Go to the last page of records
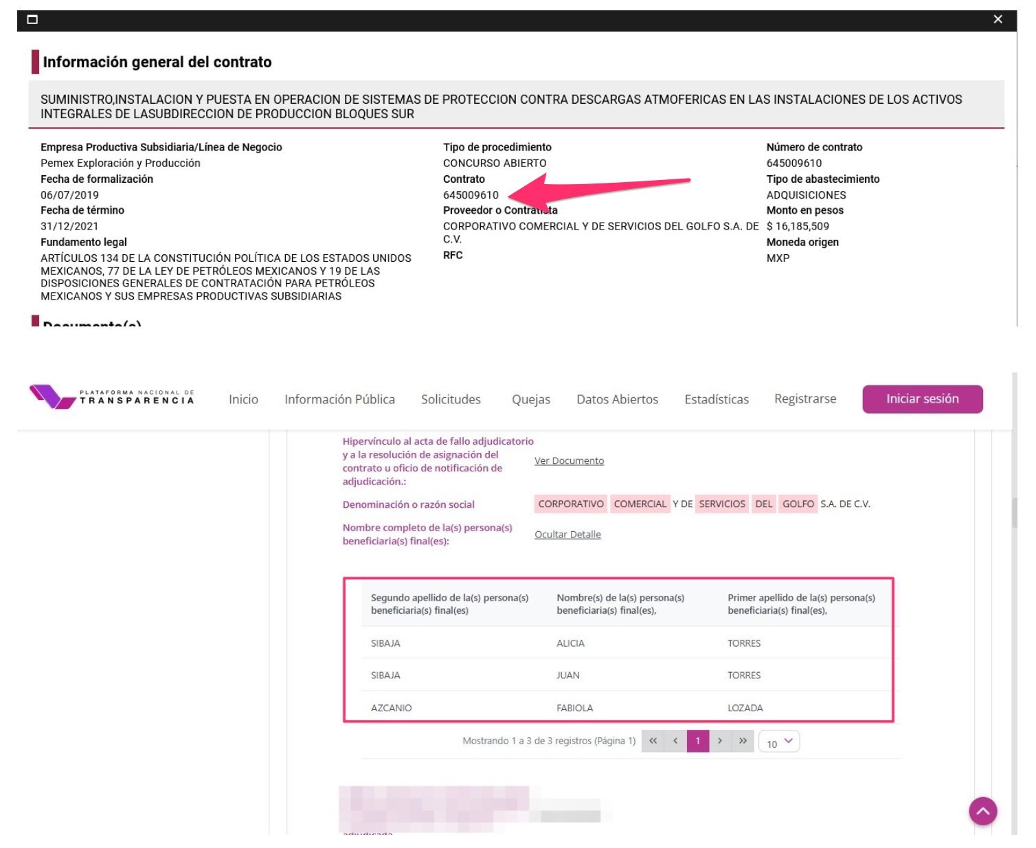The width and height of the screenshot is (1036, 848). tap(743, 741)
